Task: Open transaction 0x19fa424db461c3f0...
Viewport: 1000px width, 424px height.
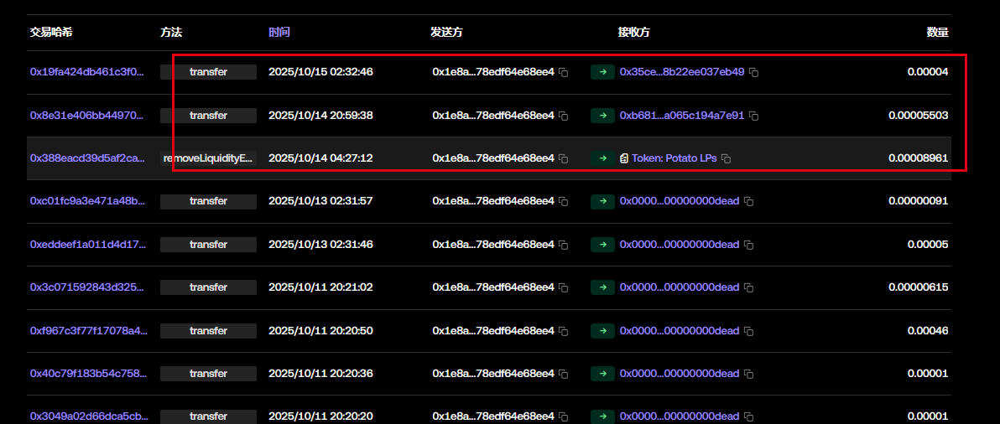Action: pyautogui.click(x=86, y=72)
